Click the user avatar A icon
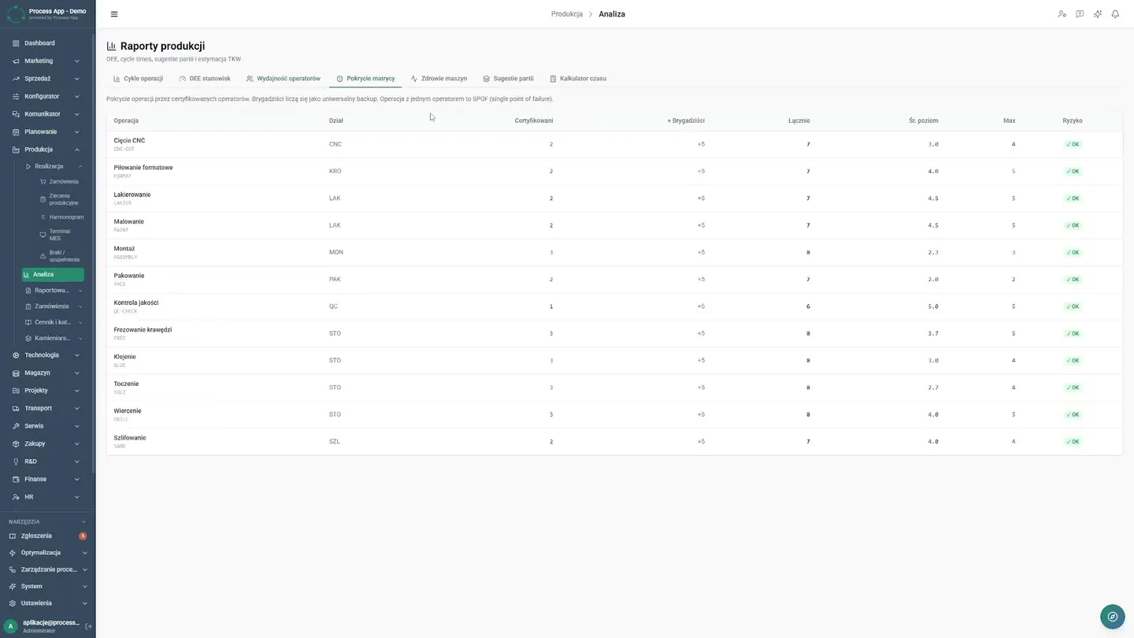 (x=11, y=626)
